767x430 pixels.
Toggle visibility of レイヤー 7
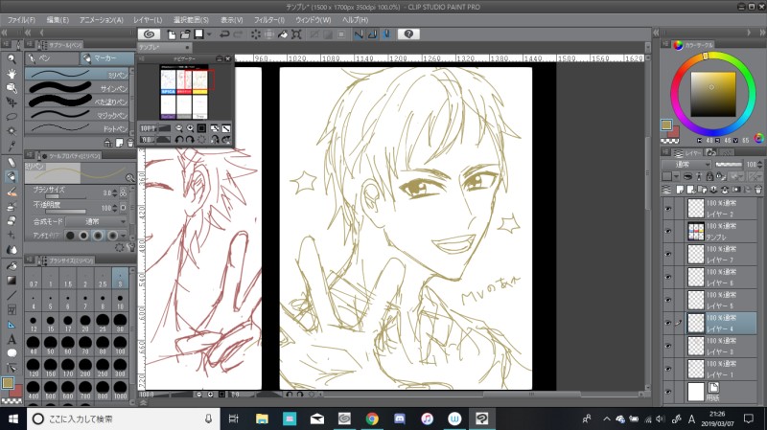coord(667,255)
